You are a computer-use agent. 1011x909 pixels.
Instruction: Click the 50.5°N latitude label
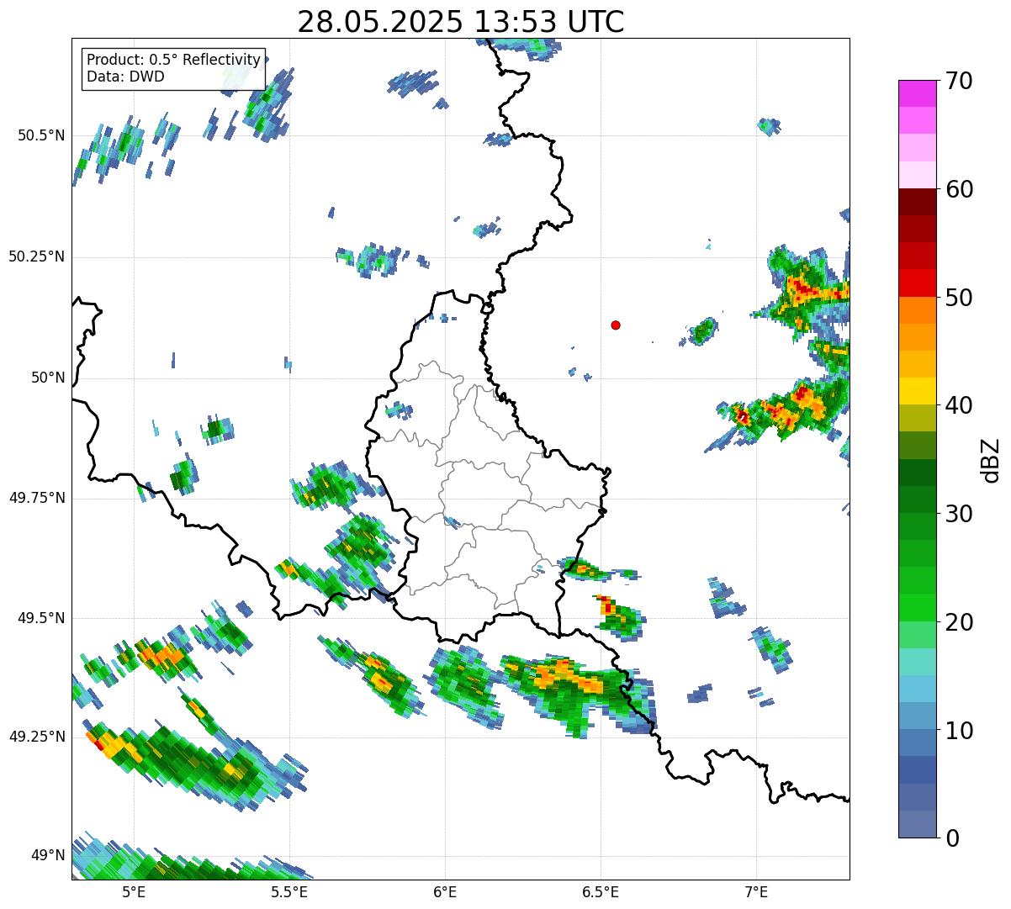pos(42,135)
